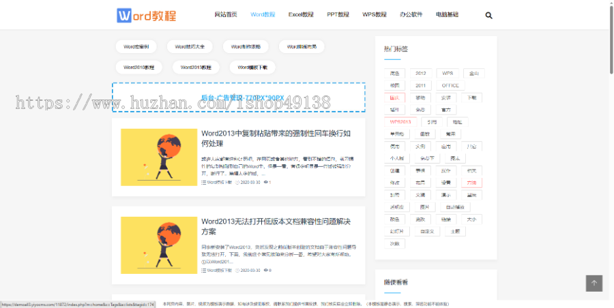Image resolution: width=614 pixels, height=308 pixels.
Task: Click the clock icon under the 强制性回车换行 article
Action: coord(237,183)
